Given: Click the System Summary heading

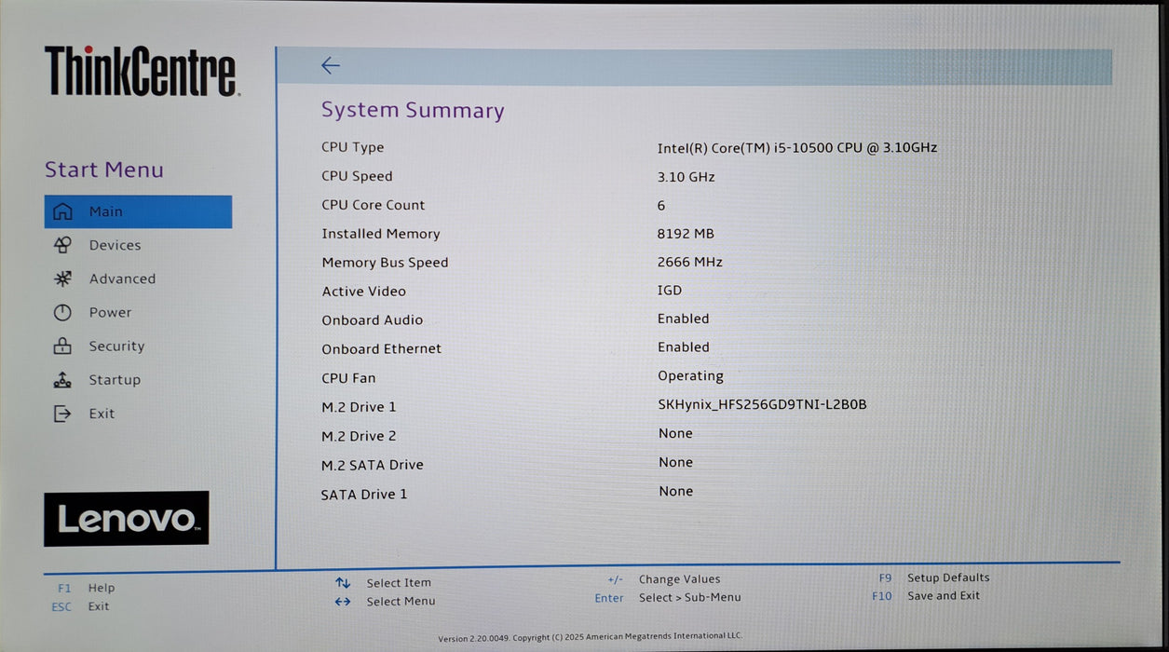Looking at the screenshot, I should [x=413, y=110].
